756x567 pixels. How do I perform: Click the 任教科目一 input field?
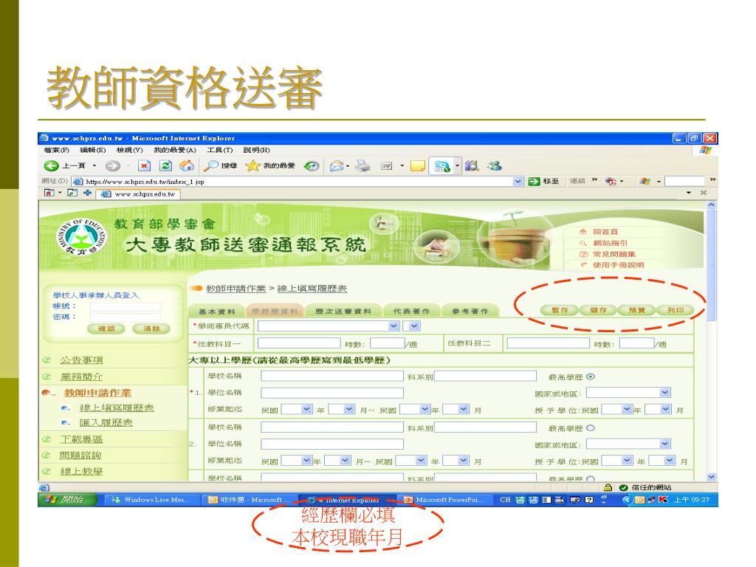point(299,343)
